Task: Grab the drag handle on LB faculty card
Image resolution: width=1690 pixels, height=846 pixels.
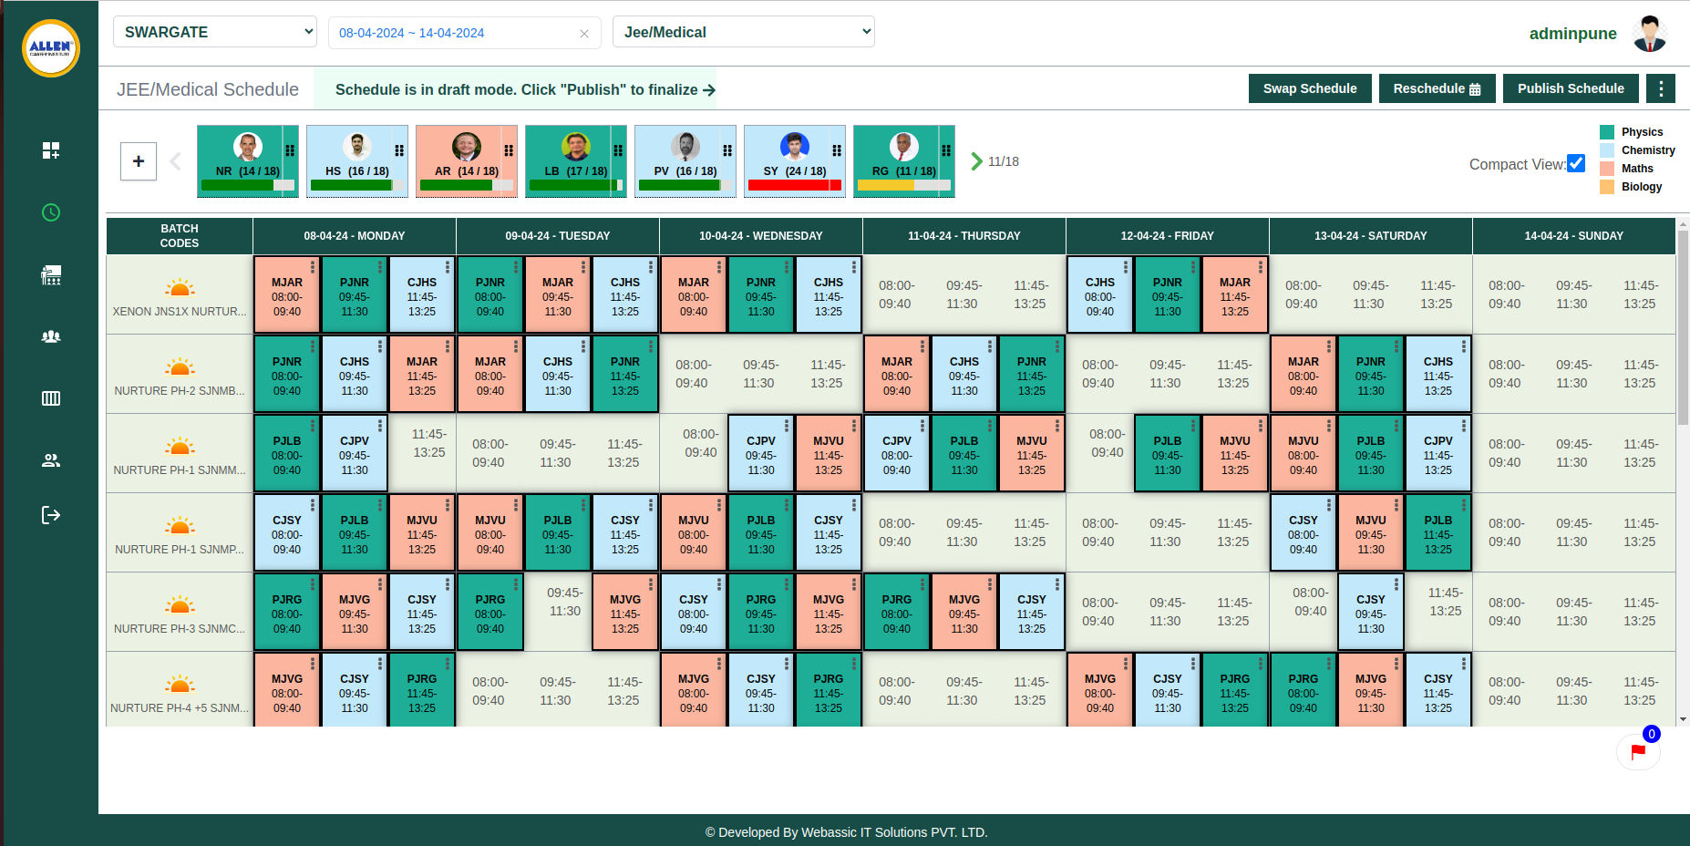Action: (x=618, y=150)
